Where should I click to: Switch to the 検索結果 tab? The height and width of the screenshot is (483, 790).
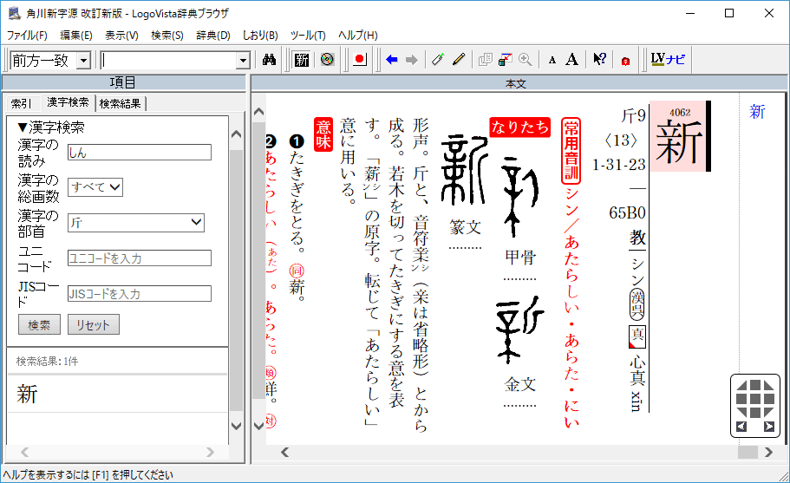point(121,104)
